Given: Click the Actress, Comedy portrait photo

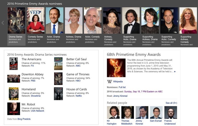Looking at the screenshot, I should [x=112, y=20].
